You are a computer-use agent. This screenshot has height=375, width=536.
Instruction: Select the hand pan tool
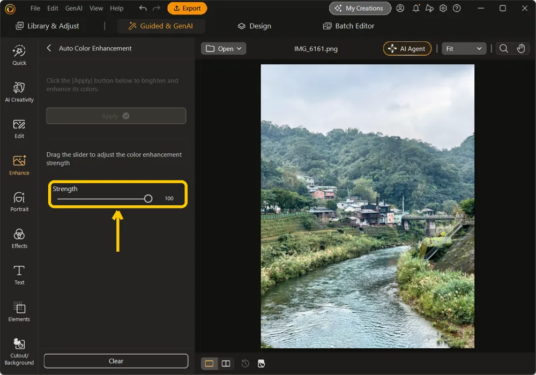click(x=520, y=49)
